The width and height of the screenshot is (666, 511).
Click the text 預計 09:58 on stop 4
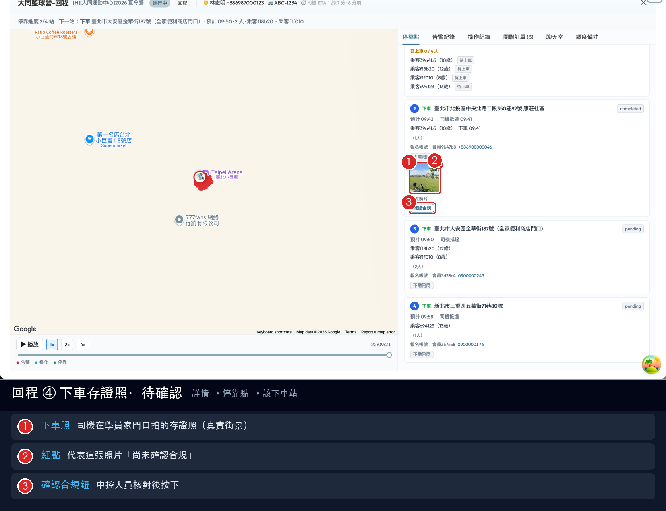tap(422, 317)
